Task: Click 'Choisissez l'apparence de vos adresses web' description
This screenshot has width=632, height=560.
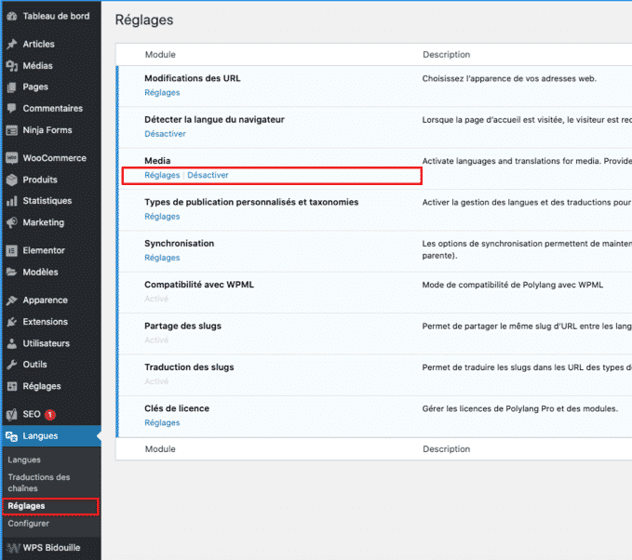Action: 509,78
